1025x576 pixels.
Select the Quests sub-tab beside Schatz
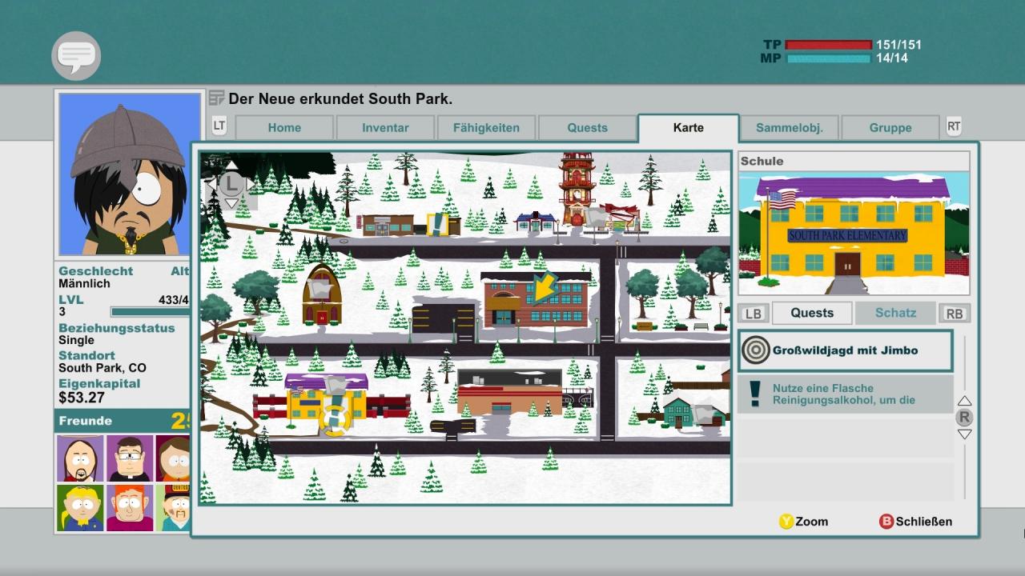812,313
